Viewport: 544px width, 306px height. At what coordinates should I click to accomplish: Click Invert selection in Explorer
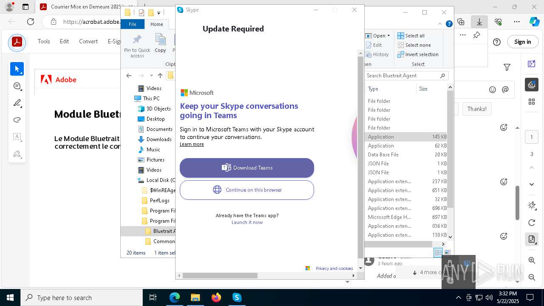click(418, 54)
